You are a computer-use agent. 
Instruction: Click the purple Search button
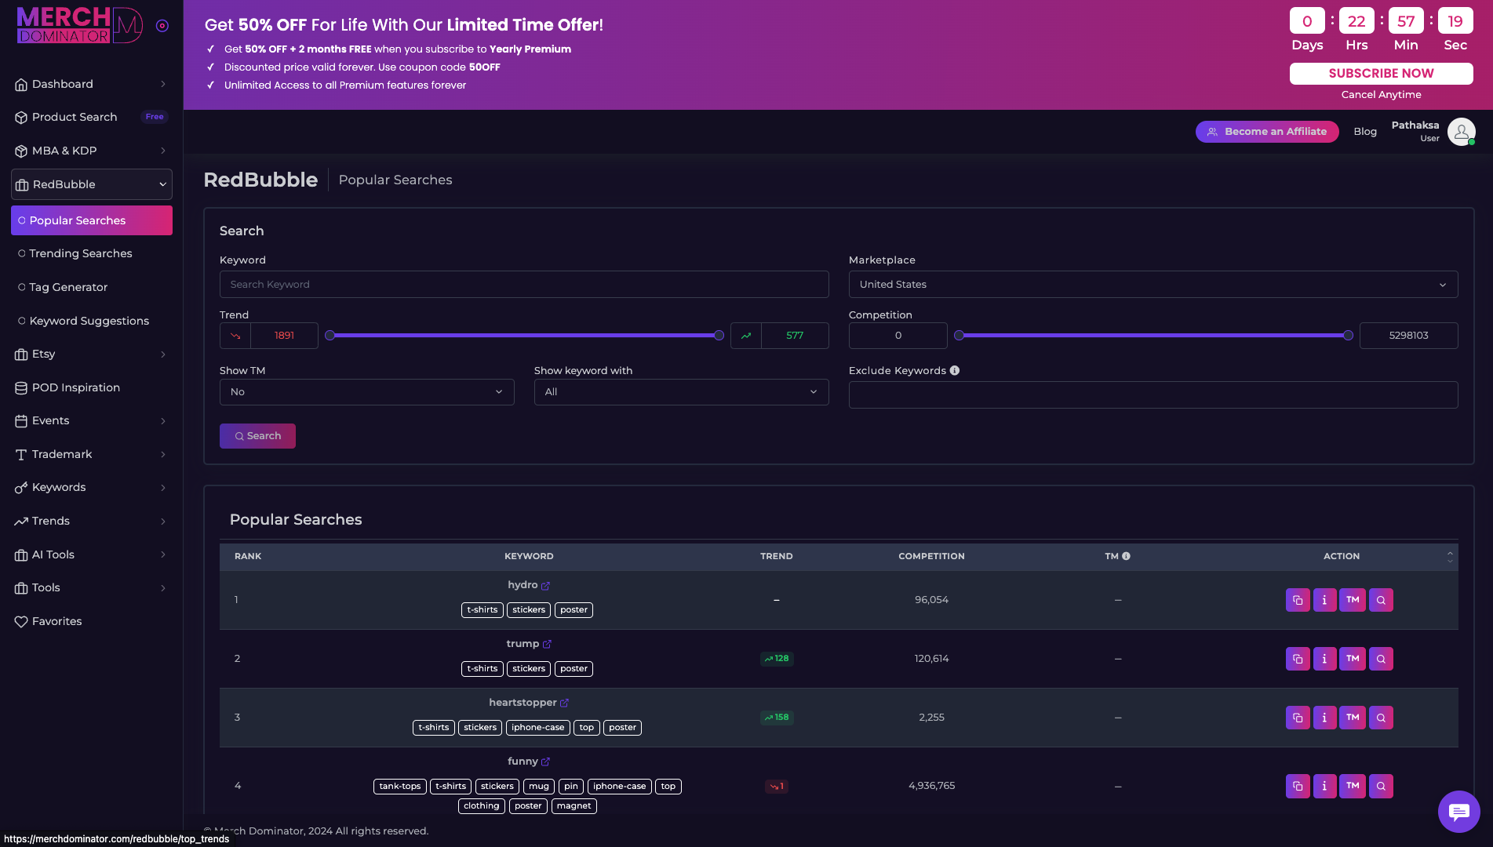257,436
